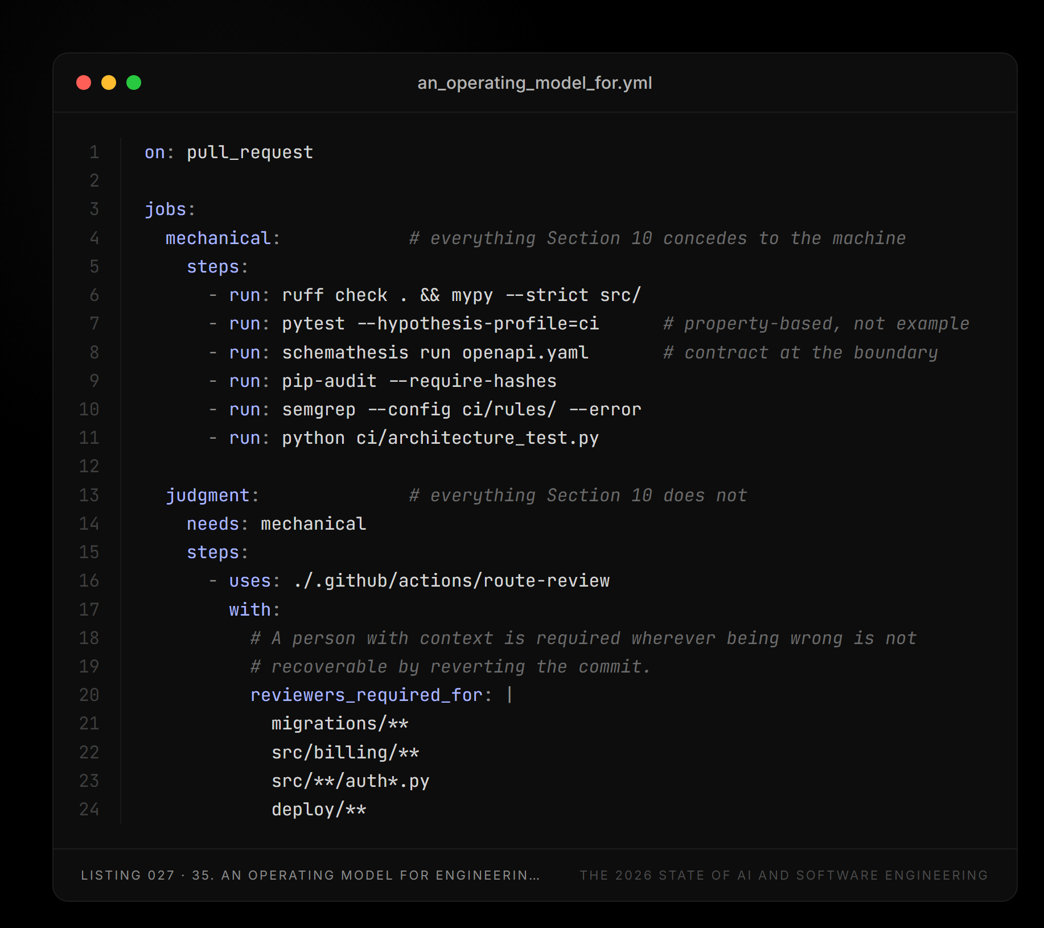Click line number 2 in the gutter

click(94, 181)
